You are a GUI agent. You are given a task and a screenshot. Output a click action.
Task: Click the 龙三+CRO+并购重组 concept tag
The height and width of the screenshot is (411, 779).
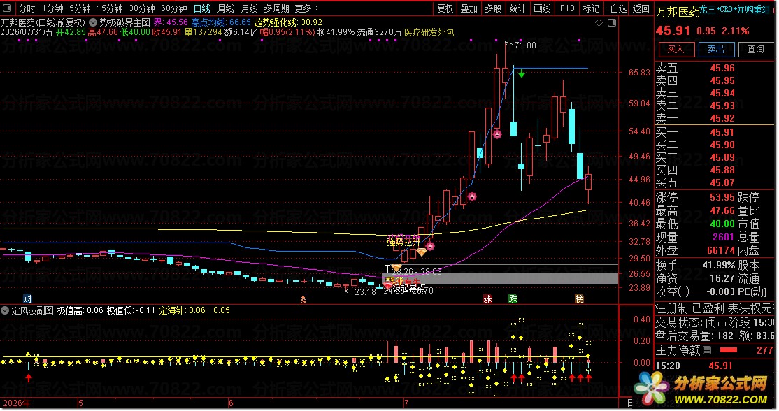click(735, 9)
